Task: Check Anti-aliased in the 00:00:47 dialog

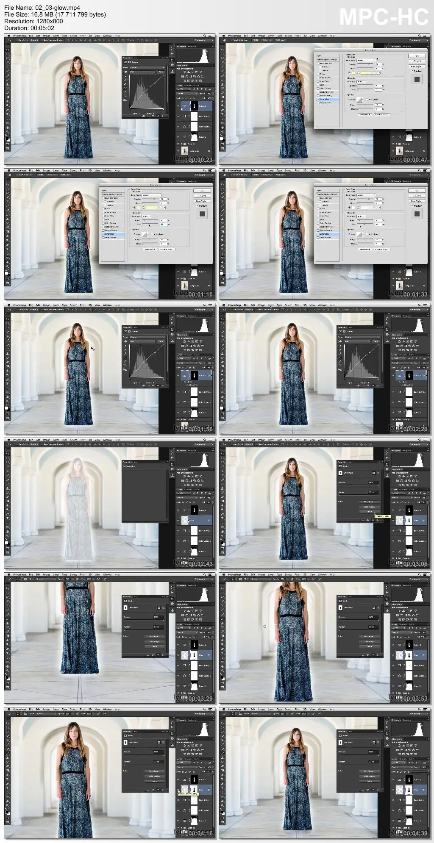Action: [x=367, y=100]
